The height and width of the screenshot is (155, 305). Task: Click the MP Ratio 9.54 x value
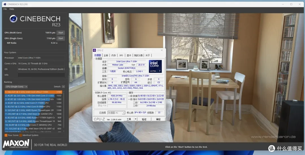[x=54, y=43]
